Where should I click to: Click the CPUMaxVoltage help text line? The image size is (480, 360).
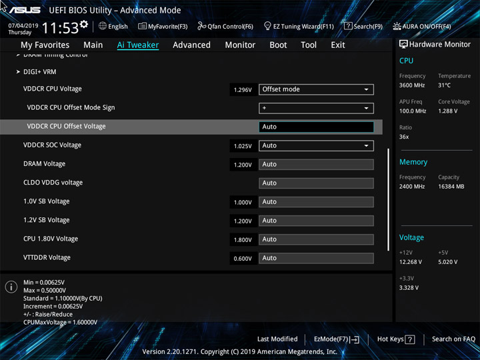click(60, 323)
